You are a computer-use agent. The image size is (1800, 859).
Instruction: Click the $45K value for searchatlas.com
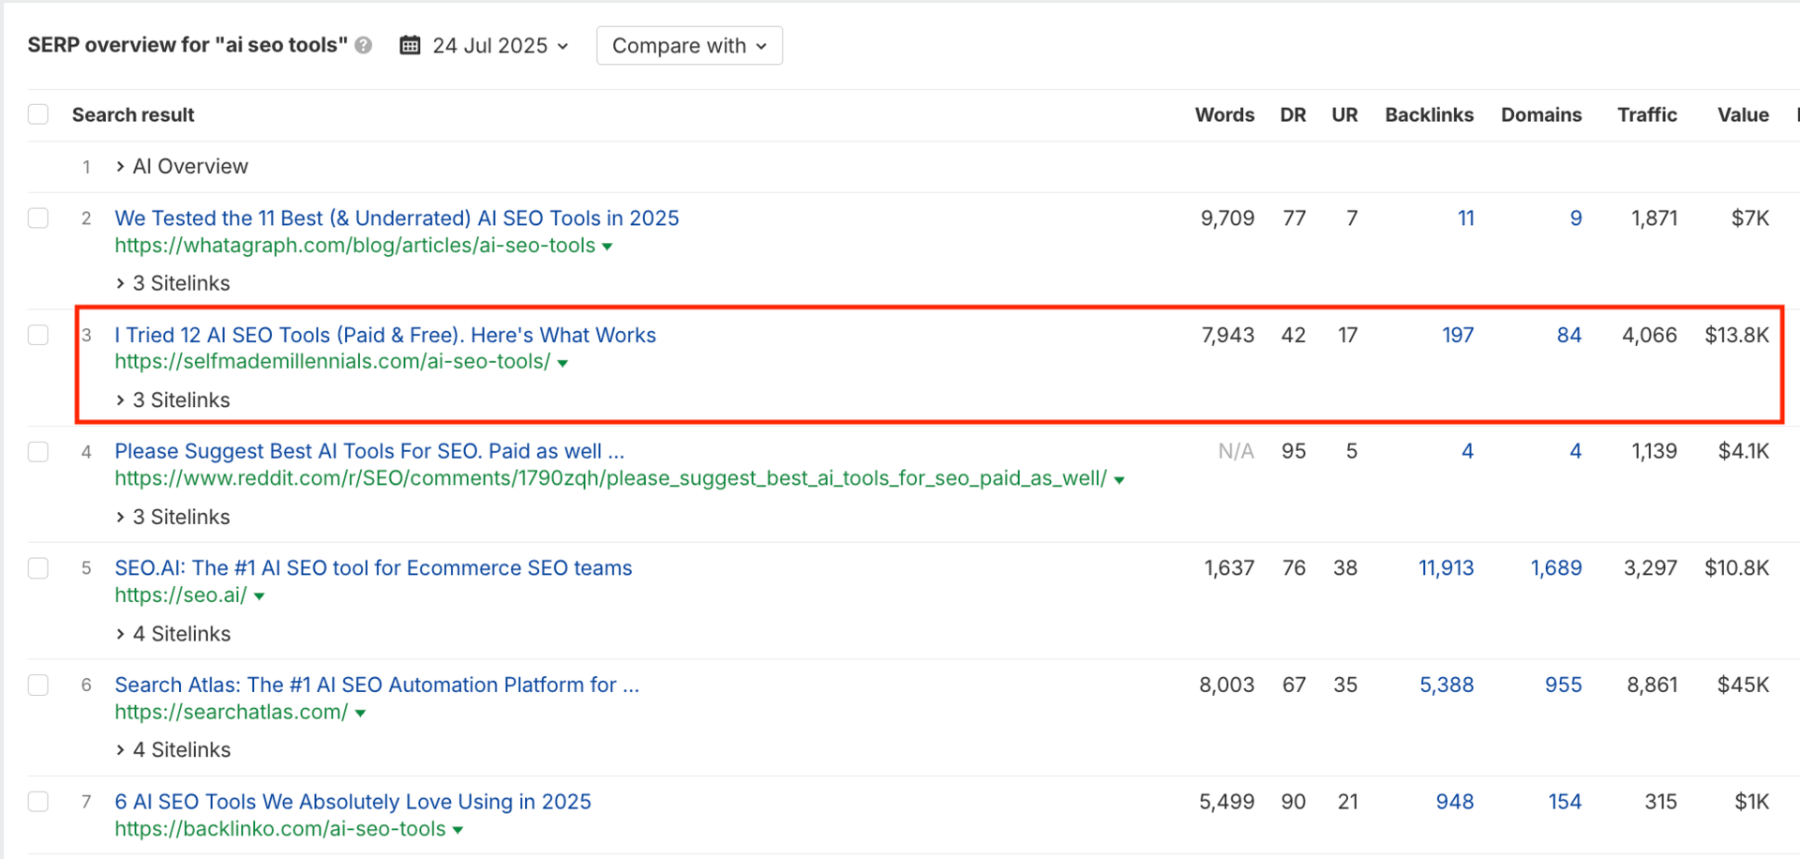point(1743,685)
